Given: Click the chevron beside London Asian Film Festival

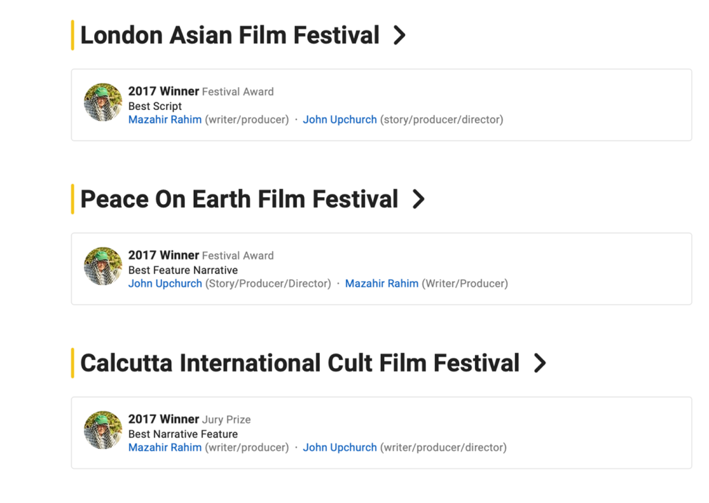Looking at the screenshot, I should tap(400, 35).
